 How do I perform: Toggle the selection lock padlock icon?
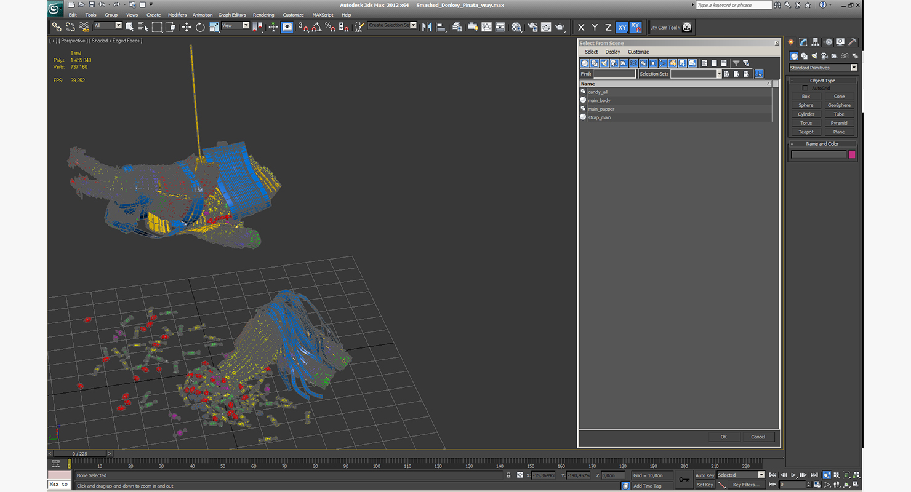point(508,475)
